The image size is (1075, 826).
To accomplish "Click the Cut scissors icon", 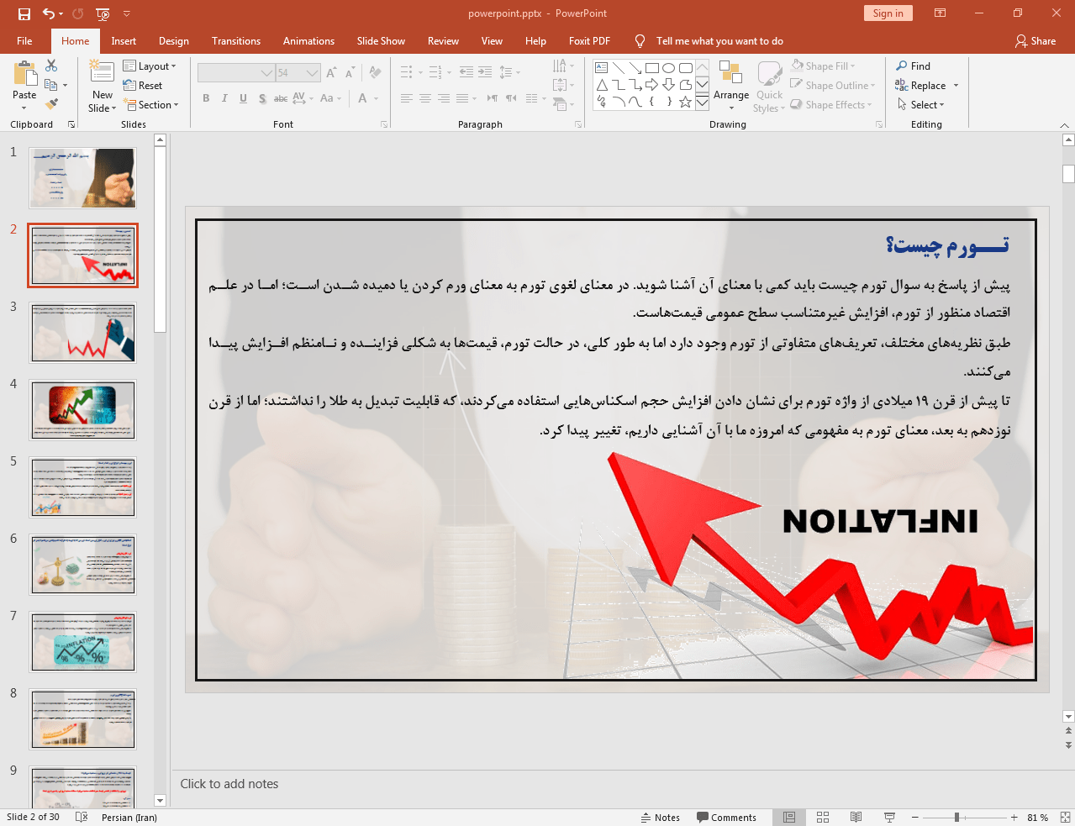I will [51, 66].
